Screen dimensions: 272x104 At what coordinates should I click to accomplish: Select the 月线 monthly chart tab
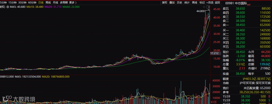coord(55,3)
